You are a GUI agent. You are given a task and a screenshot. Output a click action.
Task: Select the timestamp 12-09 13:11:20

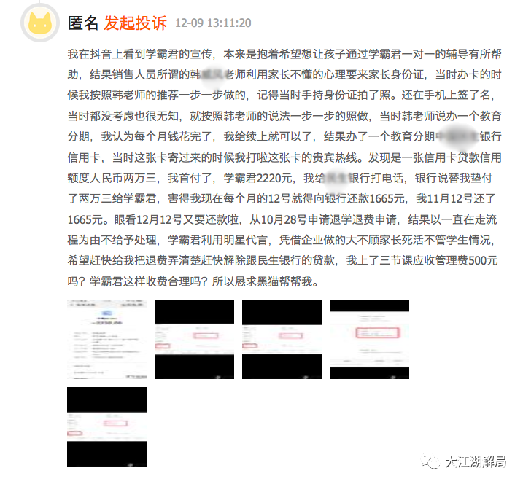(x=213, y=23)
